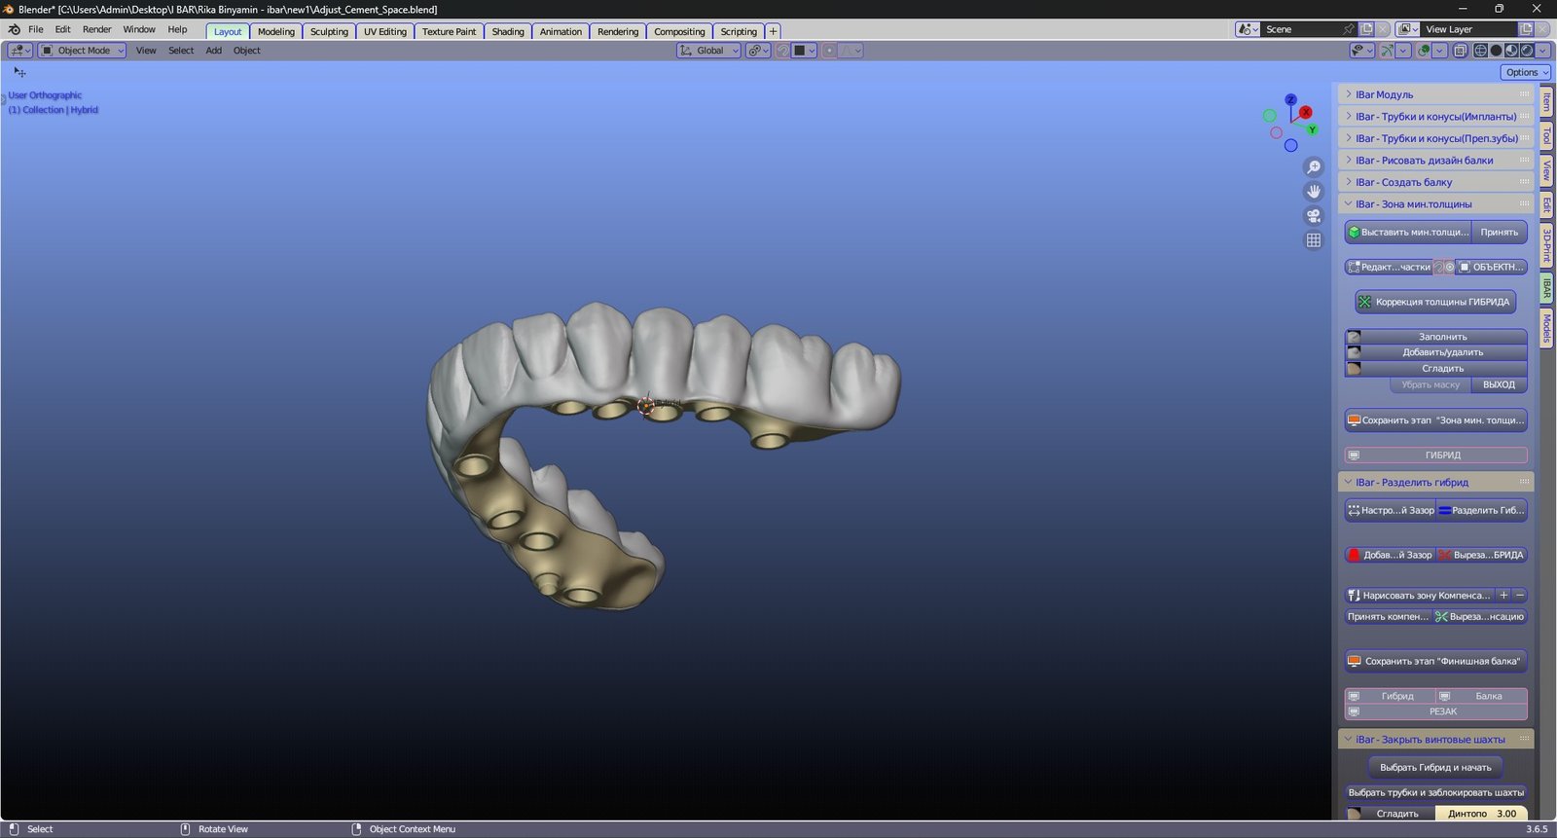Viewport: 1557px width, 838px height.
Task: Click the Принять button
Action: (1499, 233)
